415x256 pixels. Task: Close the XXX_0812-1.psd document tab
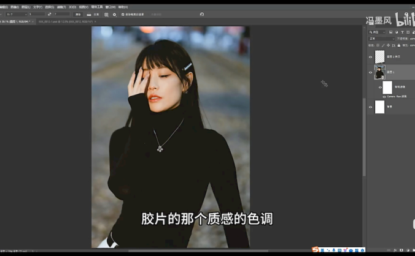pos(95,21)
